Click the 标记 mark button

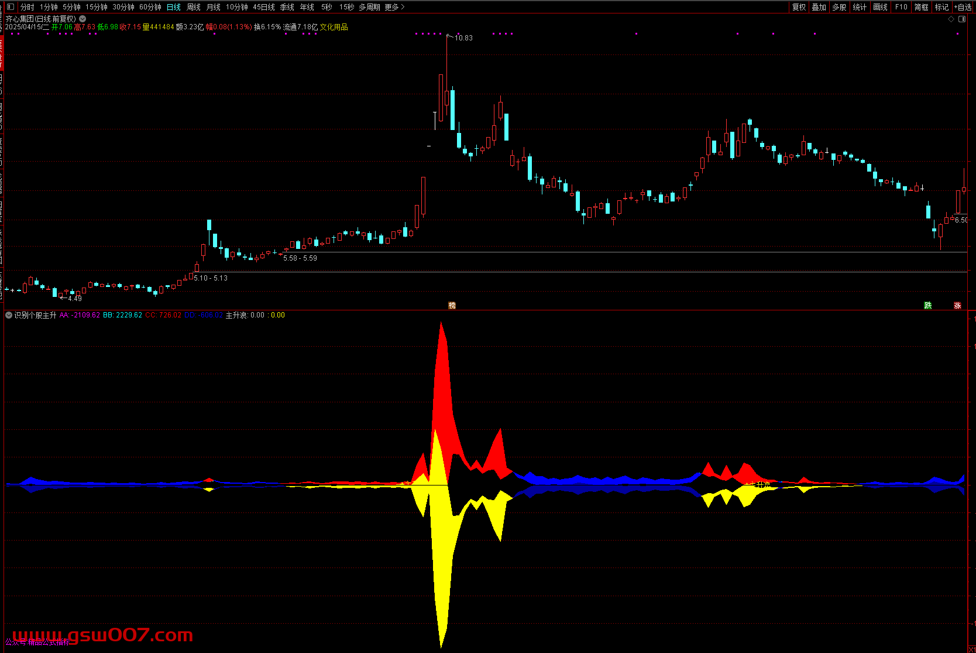tap(942, 7)
